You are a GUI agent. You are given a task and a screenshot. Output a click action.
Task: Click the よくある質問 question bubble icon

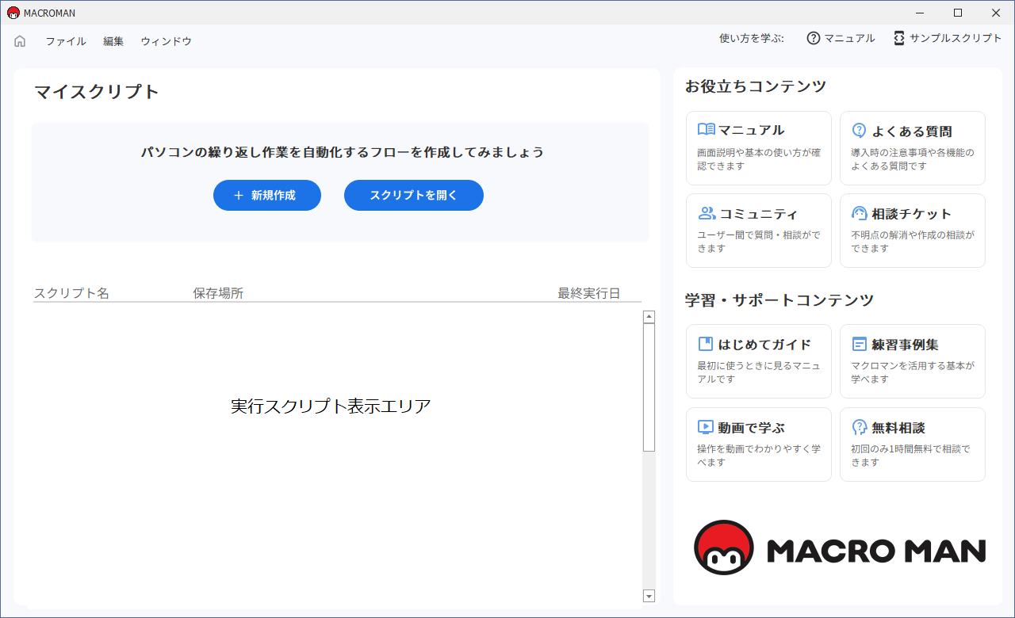(859, 131)
